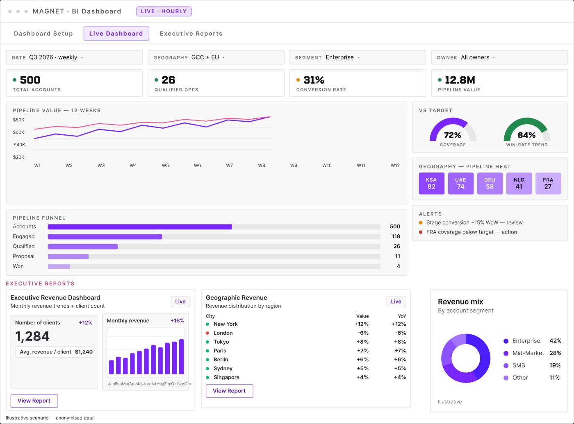Click Live badge on Geographic Revenue
The height and width of the screenshot is (424, 574).
396,302
